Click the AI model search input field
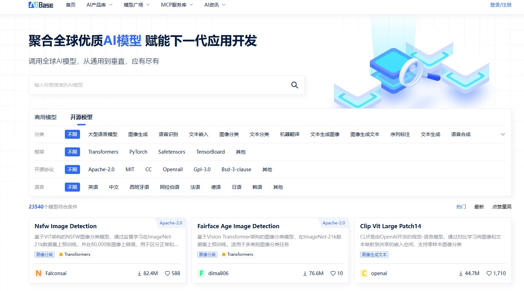Viewport: 524px width, 291px height. click(x=155, y=85)
